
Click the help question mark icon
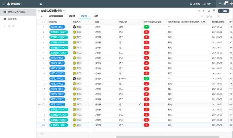point(231,4)
